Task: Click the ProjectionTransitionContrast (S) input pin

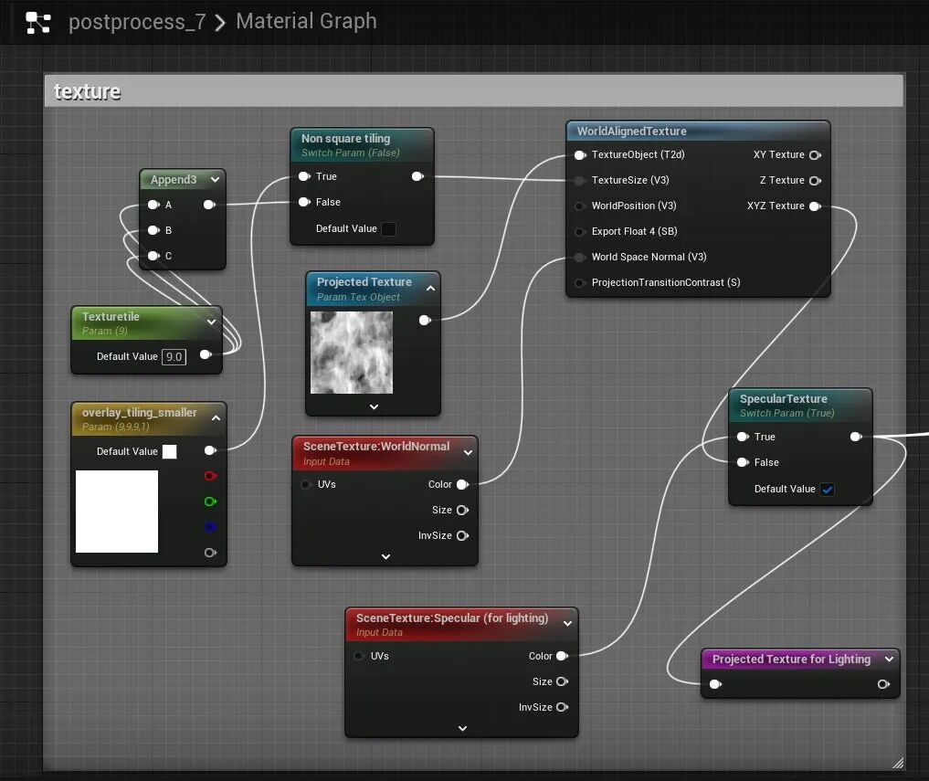Action: (x=580, y=282)
